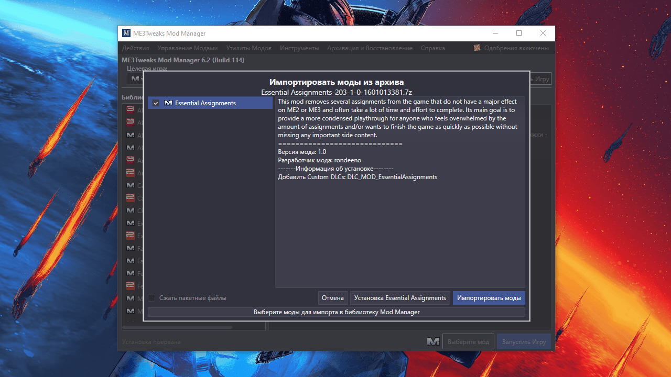The image size is (671, 377).
Task: Maximize the Mod Manager window
Action: (519, 33)
